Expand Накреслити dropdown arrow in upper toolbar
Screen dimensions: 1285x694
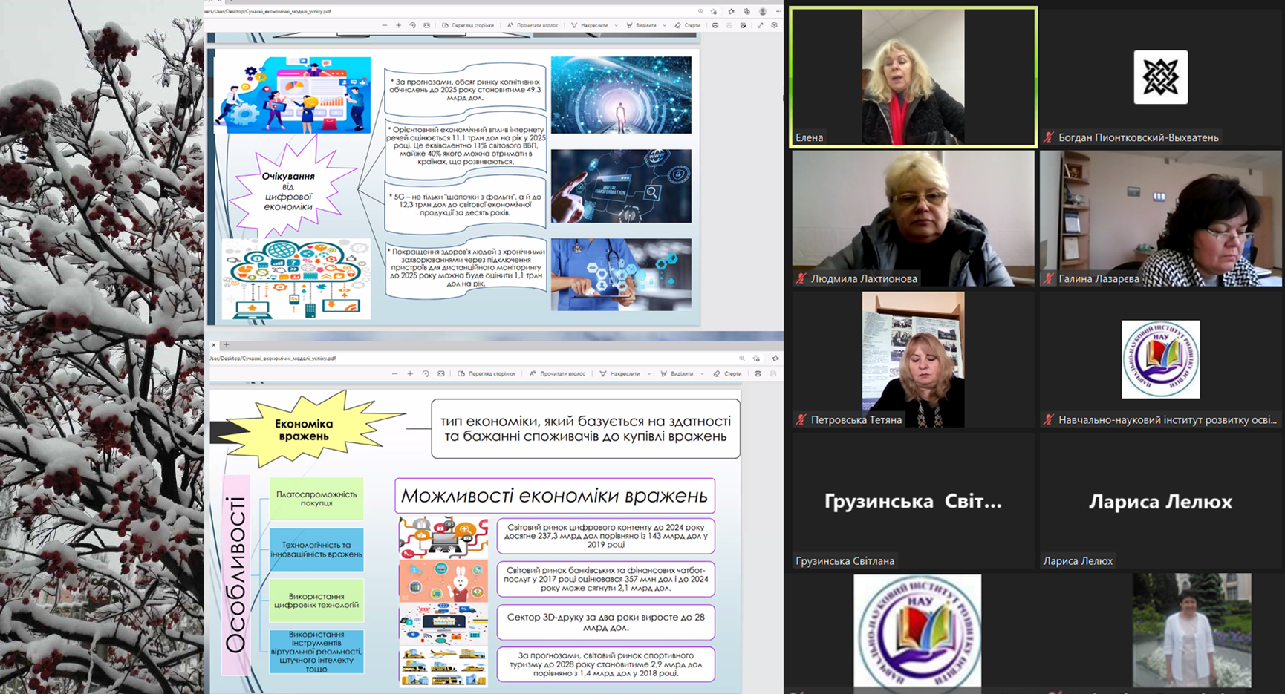[616, 26]
